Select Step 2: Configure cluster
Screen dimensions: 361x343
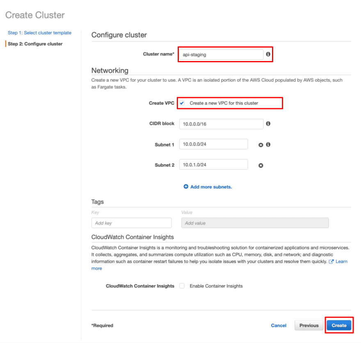point(35,44)
